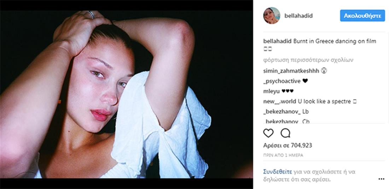The height and width of the screenshot is (189, 389).
Task: Open the bellahadid username in header
Action: (298, 16)
